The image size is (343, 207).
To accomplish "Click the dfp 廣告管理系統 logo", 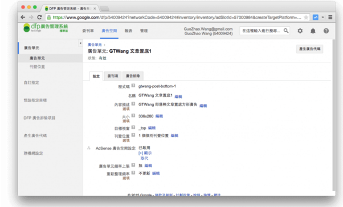I will click(x=46, y=28).
